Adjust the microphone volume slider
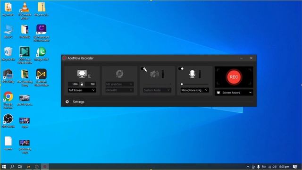 [194, 84]
